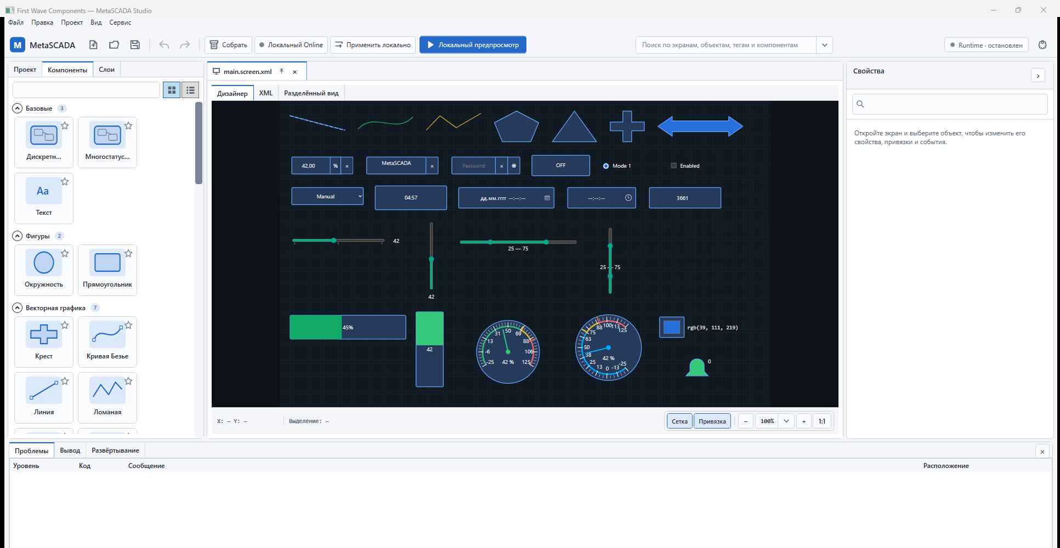Screen dimensions: 1060x548
Task: Click the green bell icon on canvas
Action: click(697, 367)
